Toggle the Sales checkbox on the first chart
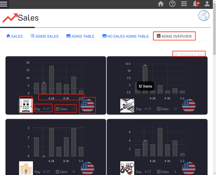Screen dimensions: 216x175 [58, 108]
